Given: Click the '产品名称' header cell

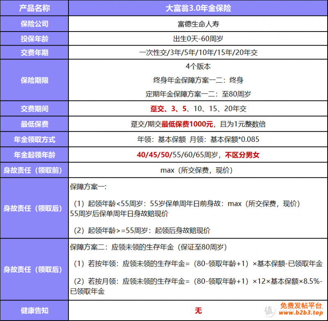Looking at the screenshot, I should (34, 8).
